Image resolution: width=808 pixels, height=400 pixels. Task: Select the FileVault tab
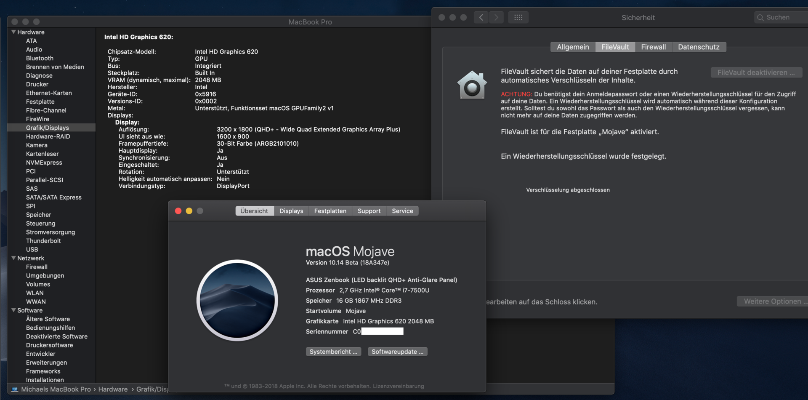click(x=615, y=47)
